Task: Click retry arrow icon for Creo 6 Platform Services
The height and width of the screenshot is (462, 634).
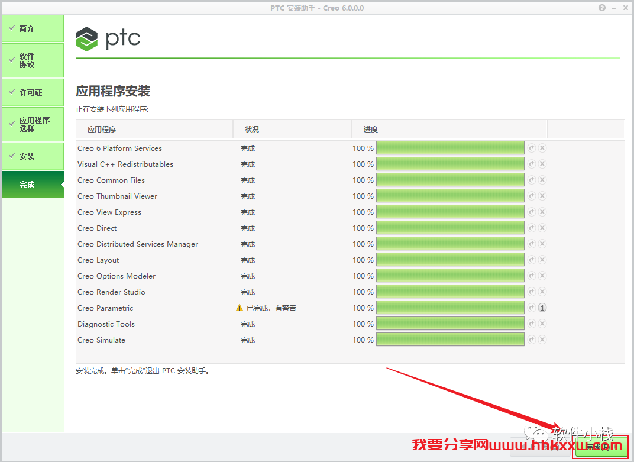Action: pos(532,148)
